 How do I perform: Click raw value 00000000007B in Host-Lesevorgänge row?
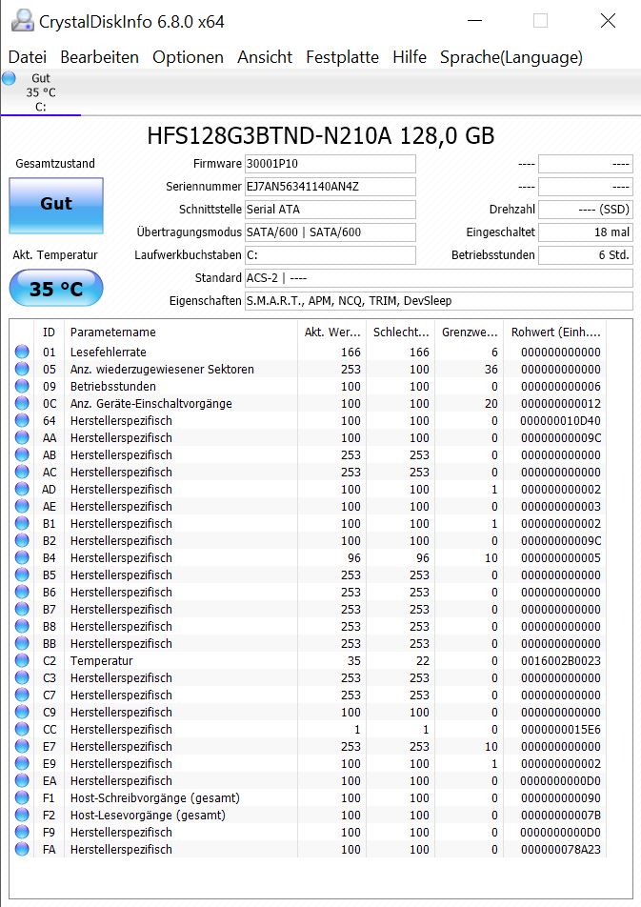point(561,815)
